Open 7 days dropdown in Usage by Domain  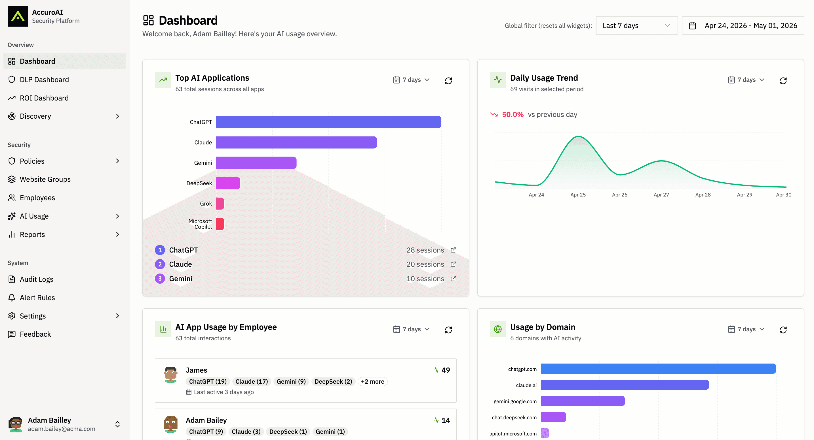pyautogui.click(x=746, y=329)
